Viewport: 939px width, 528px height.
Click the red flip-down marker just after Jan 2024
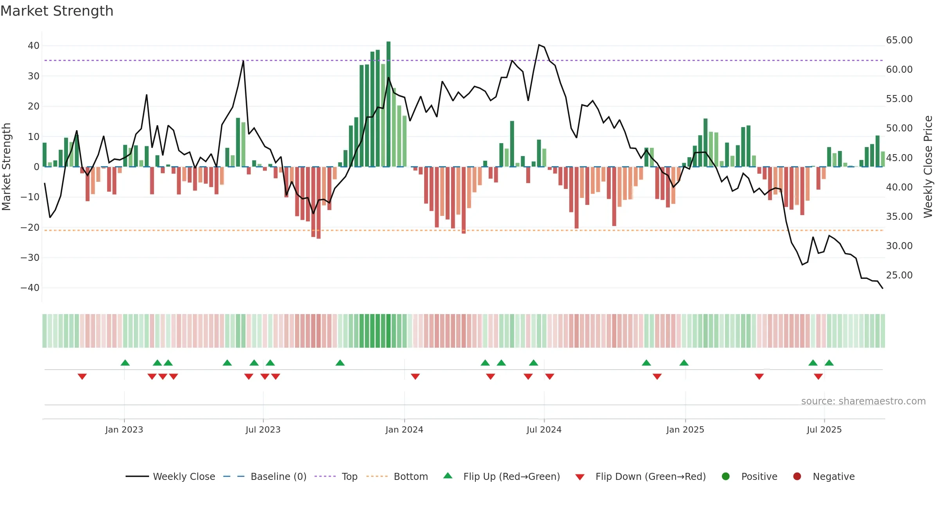[416, 377]
